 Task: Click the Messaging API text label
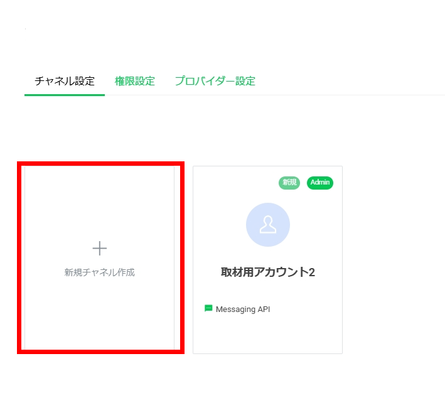point(243,309)
